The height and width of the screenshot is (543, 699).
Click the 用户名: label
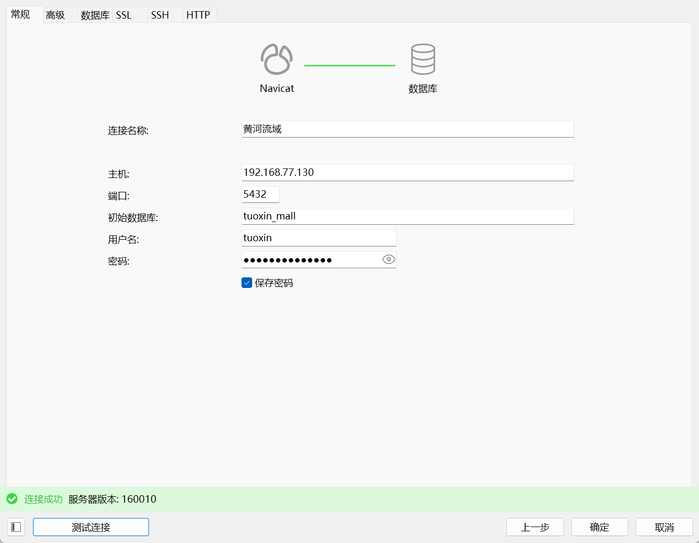coord(123,240)
